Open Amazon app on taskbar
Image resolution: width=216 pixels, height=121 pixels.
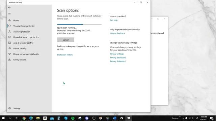[x=45, y=118]
